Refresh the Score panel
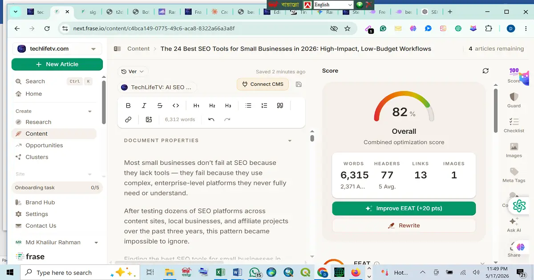Image resolution: width=534 pixels, height=280 pixels. pyautogui.click(x=485, y=71)
